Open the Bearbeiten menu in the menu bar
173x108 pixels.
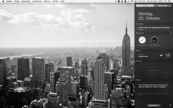tap(26, 1)
